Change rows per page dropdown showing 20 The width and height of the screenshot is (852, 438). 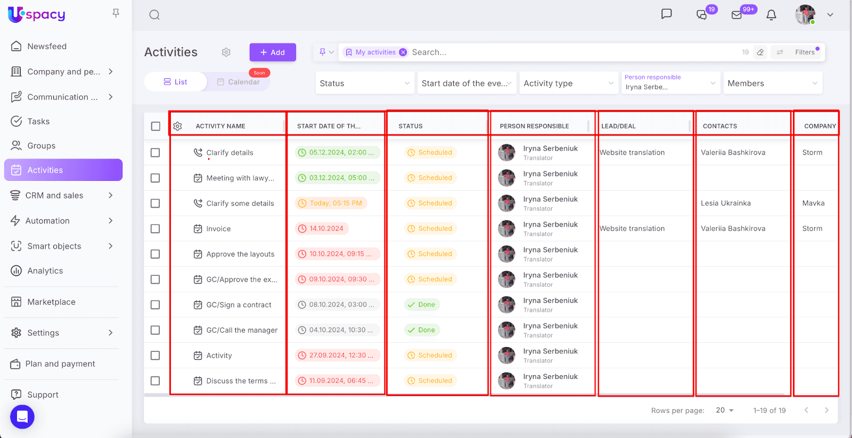click(x=725, y=410)
